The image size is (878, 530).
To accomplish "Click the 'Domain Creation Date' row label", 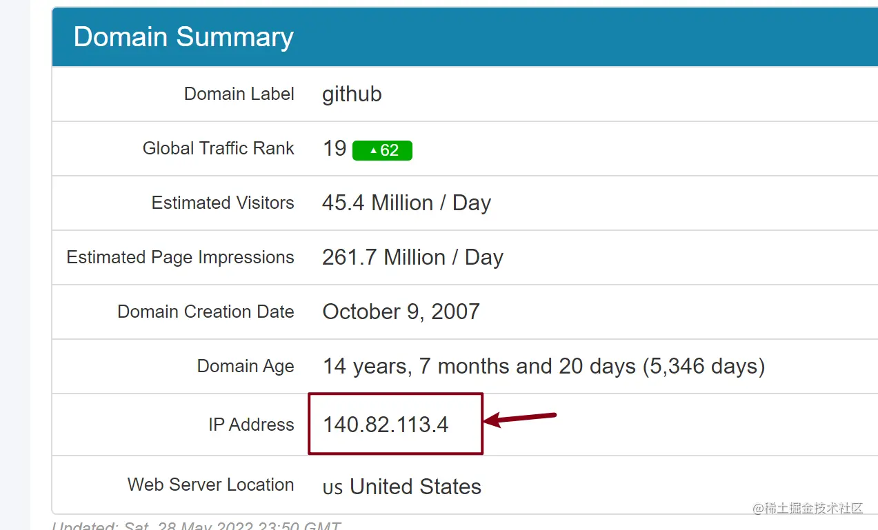I will [x=206, y=312].
